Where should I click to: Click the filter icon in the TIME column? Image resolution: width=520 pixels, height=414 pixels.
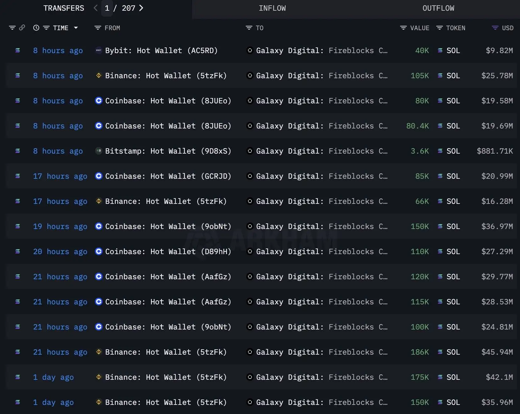pos(46,28)
